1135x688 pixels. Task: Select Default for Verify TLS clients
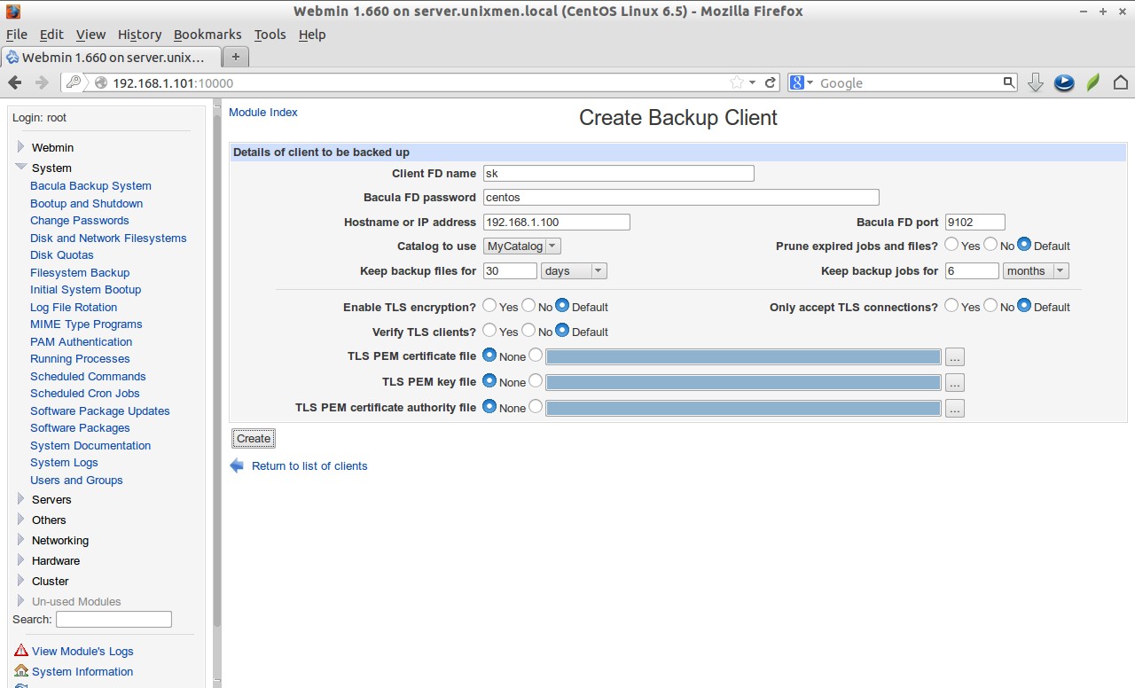pyautogui.click(x=562, y=330)
